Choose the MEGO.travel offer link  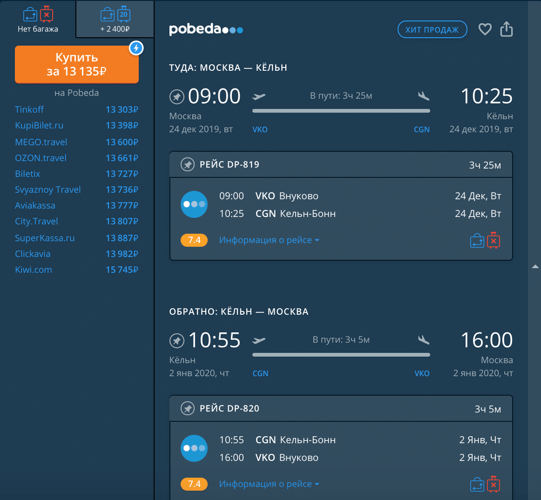pyautogui.click(x=77, y=142)
